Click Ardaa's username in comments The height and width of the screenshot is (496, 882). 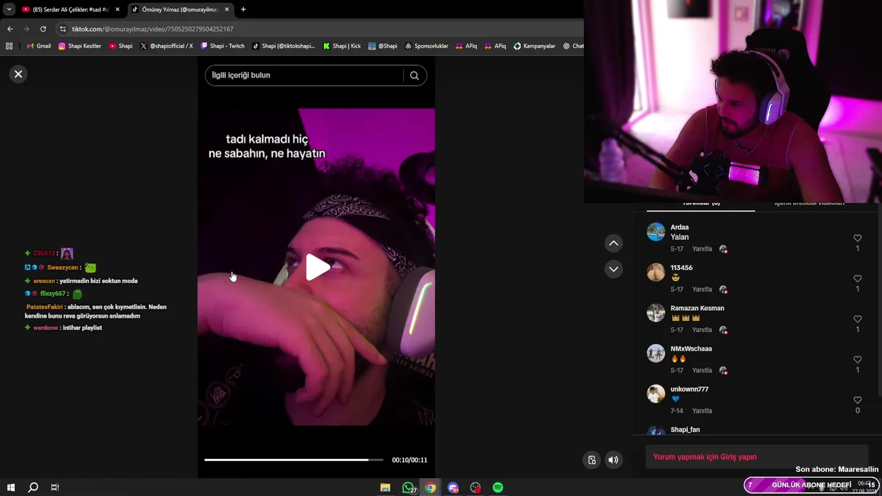point(679,227)
